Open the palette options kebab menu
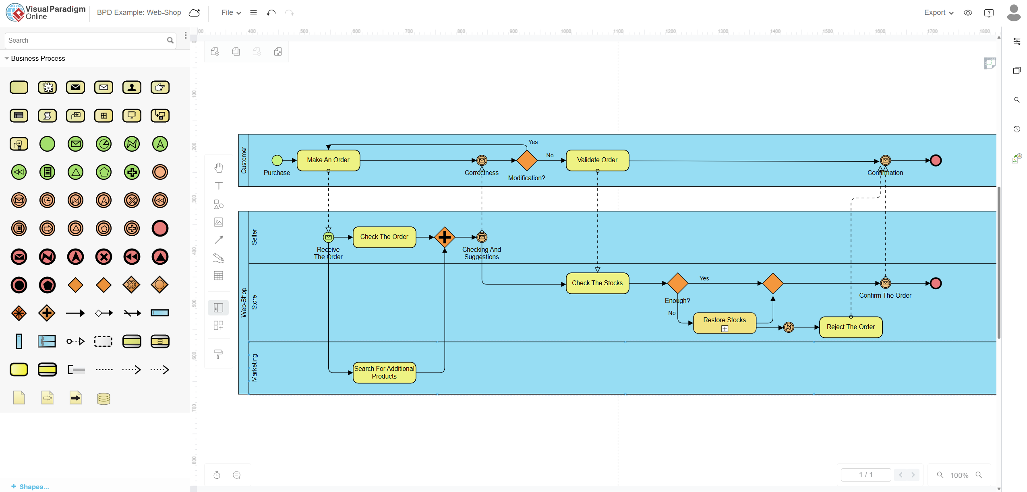This screenshot has height=492, width=1027. point(185,35)
